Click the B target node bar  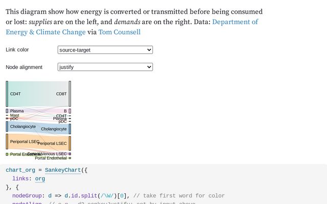(70, 111)
